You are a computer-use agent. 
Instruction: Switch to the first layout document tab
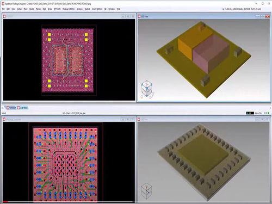11,108
